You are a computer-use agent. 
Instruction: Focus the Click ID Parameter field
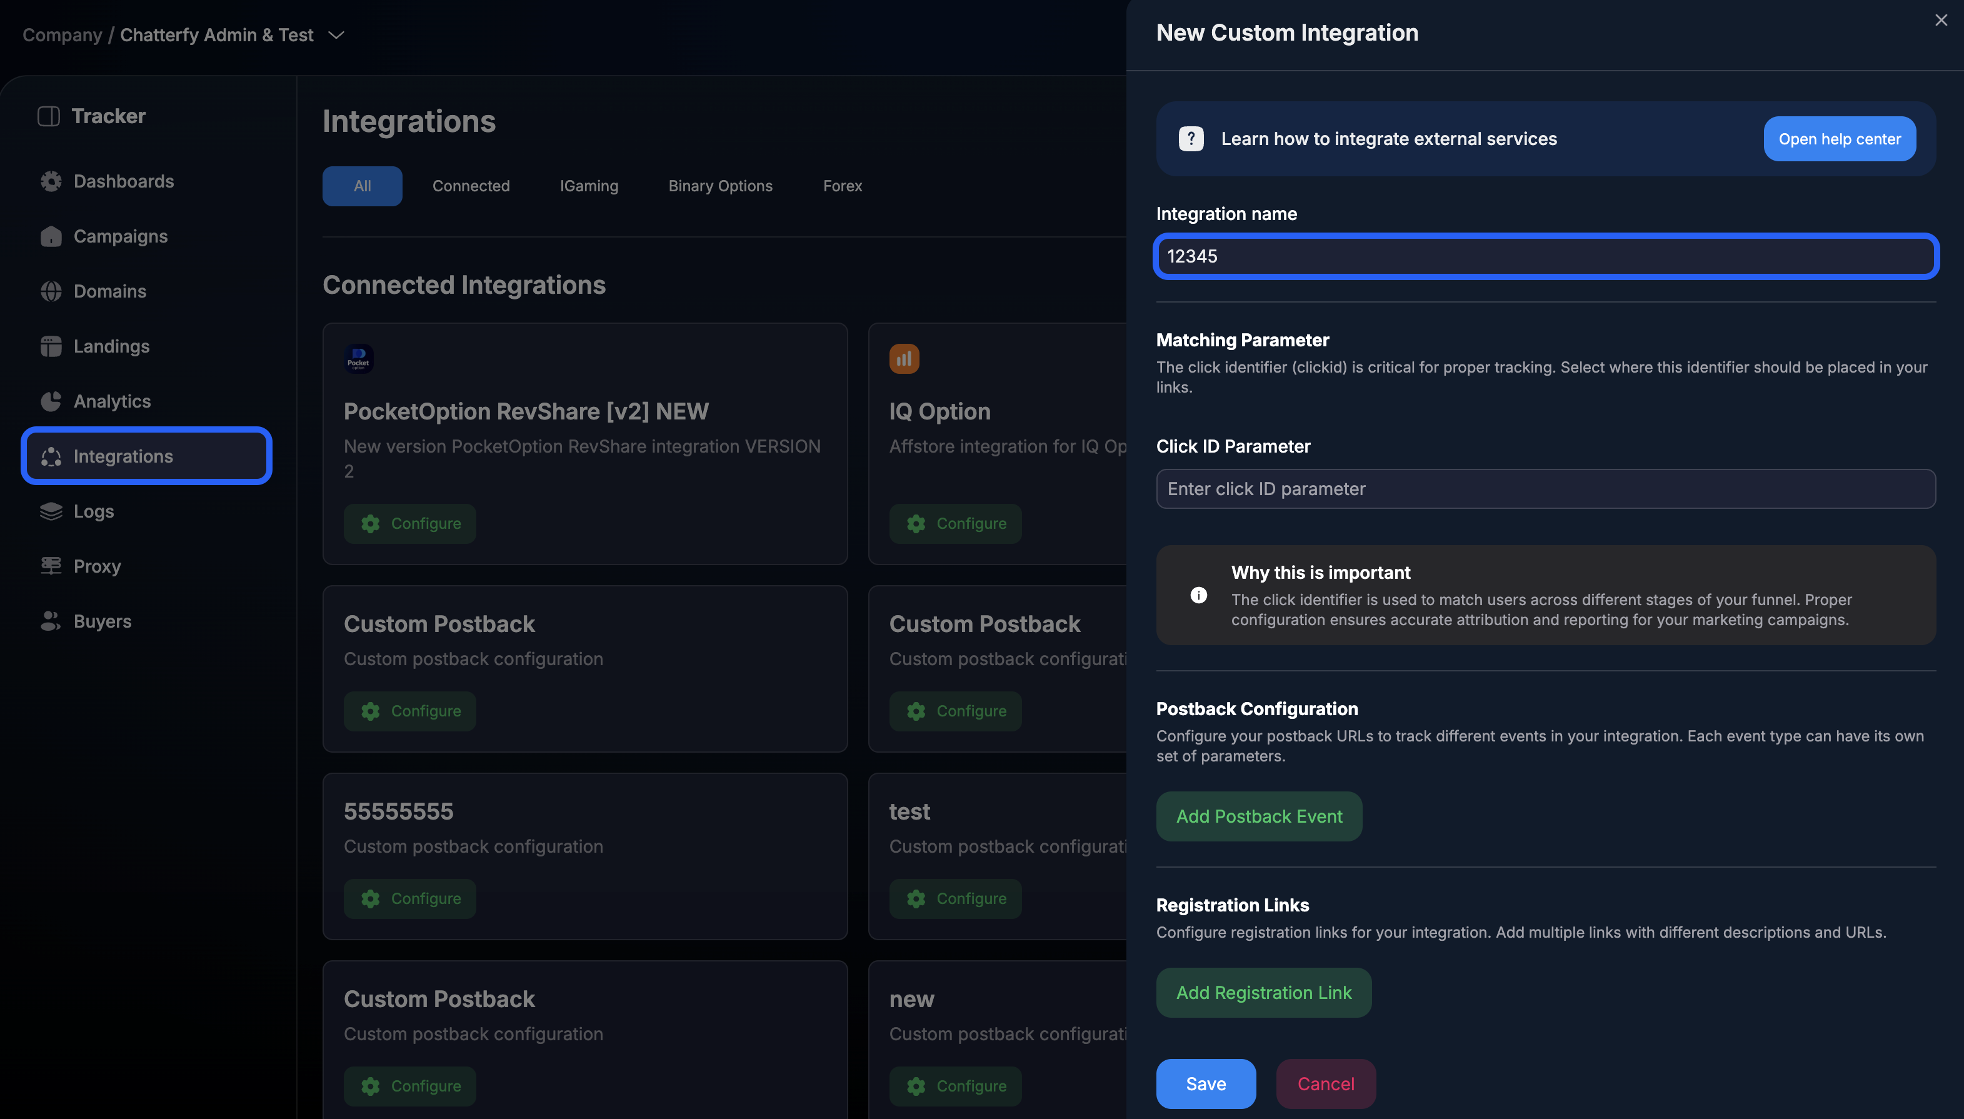pos(1546,489)
